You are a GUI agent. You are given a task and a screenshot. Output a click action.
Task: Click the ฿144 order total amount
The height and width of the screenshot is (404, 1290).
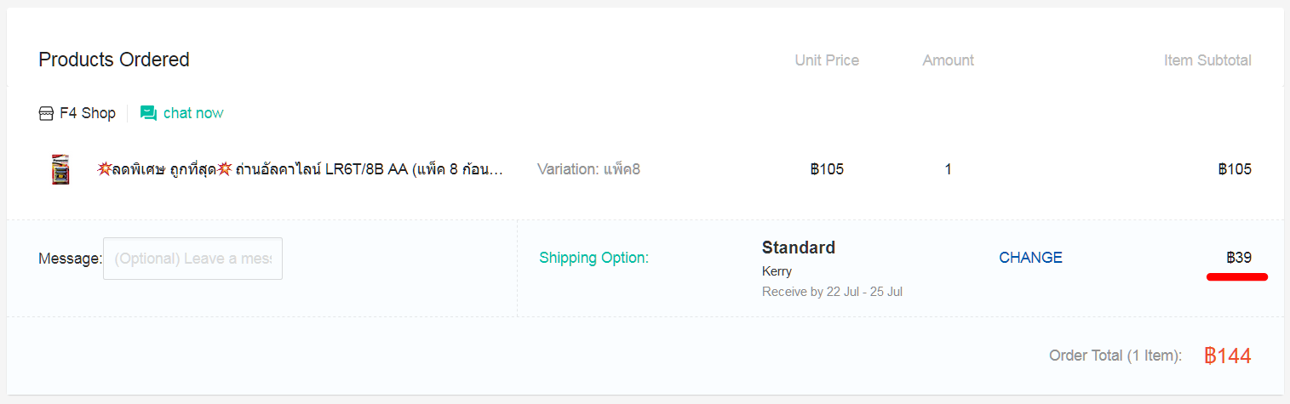point(1228,356)
